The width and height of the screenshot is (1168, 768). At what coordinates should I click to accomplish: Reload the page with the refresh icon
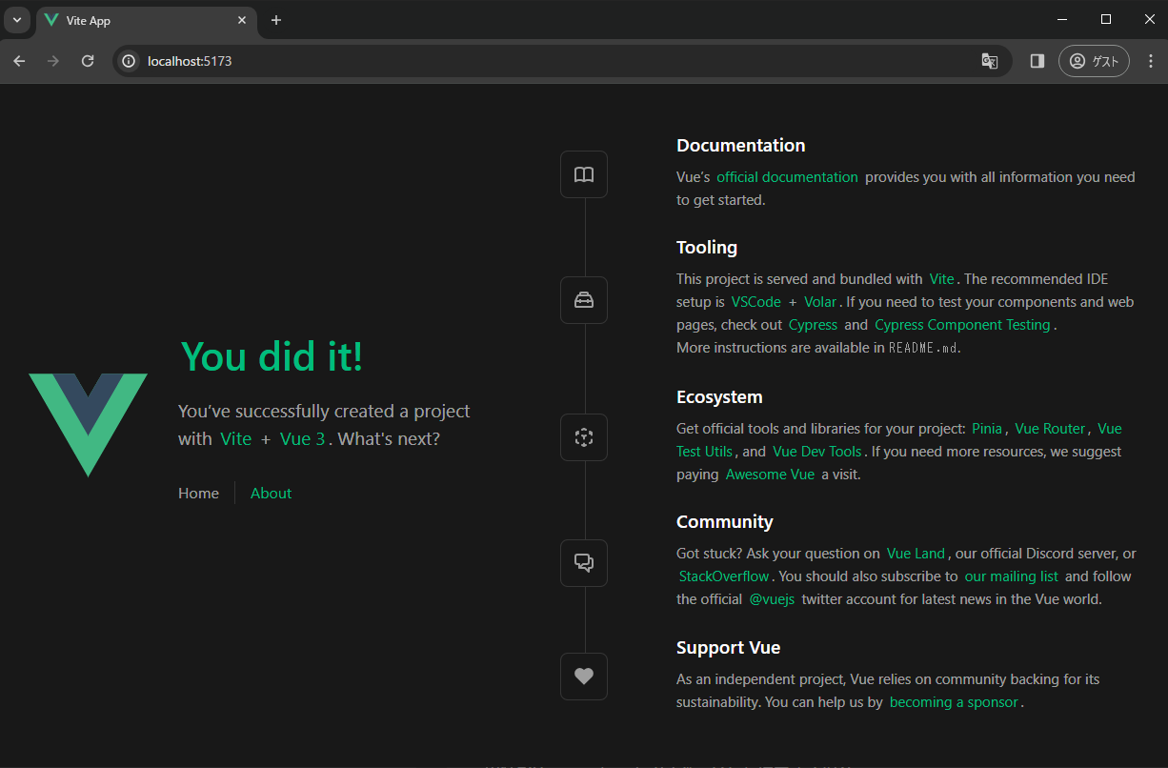pyautogui.click(x=88, y=60)
